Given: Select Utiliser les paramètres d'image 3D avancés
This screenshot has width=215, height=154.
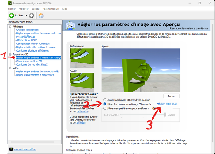Looking at the screenshot, I should click(105, 104).
